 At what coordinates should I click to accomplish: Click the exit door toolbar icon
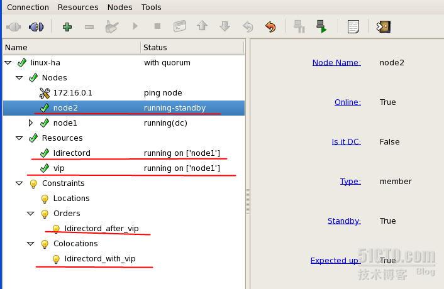tap(384, 27)
